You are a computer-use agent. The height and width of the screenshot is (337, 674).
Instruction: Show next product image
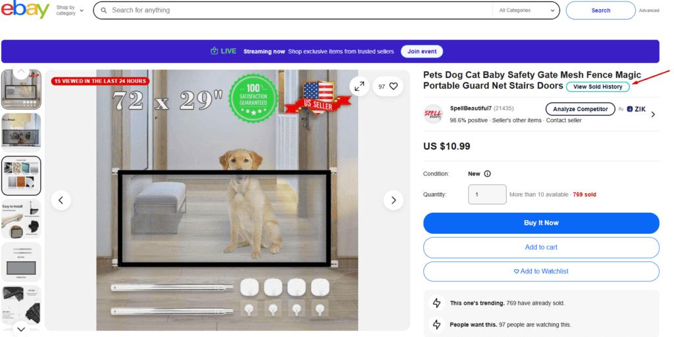[x=394, y=200]
